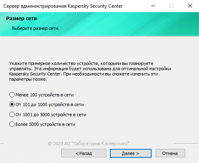Go back with the '< Назад' button
The height and width of the screenshot is (163, 199).
coord(84,153)
